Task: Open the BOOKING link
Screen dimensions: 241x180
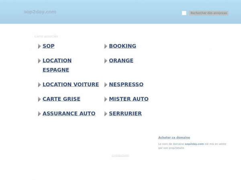Action: click(x=123, y=46)
